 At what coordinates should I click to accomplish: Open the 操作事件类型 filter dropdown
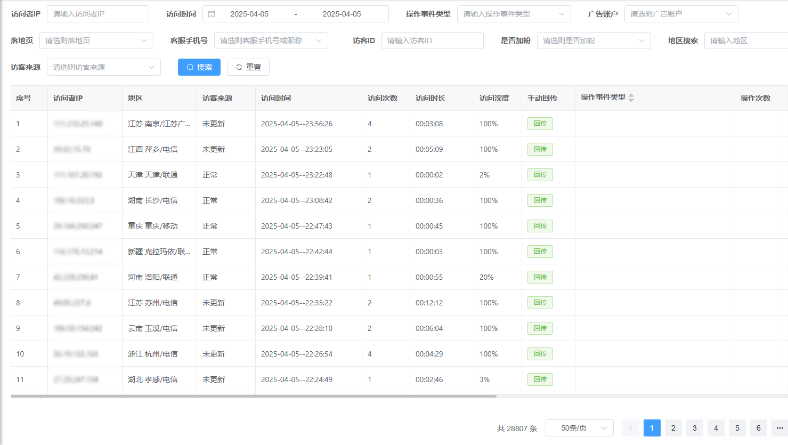(514, 14)
